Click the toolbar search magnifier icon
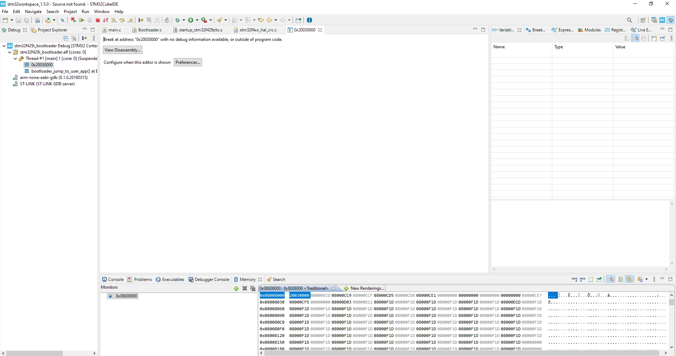Screen dimensions: 676x356 coord(629,20)
